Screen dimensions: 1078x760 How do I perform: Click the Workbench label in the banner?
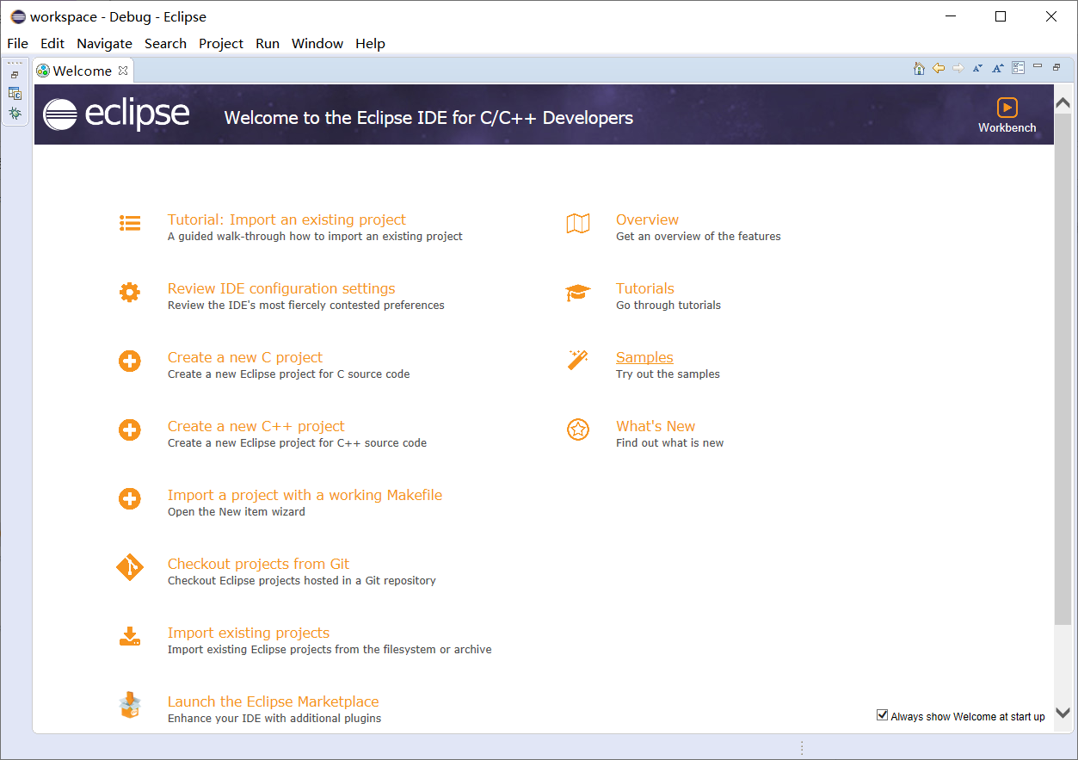click(1007, 127)
